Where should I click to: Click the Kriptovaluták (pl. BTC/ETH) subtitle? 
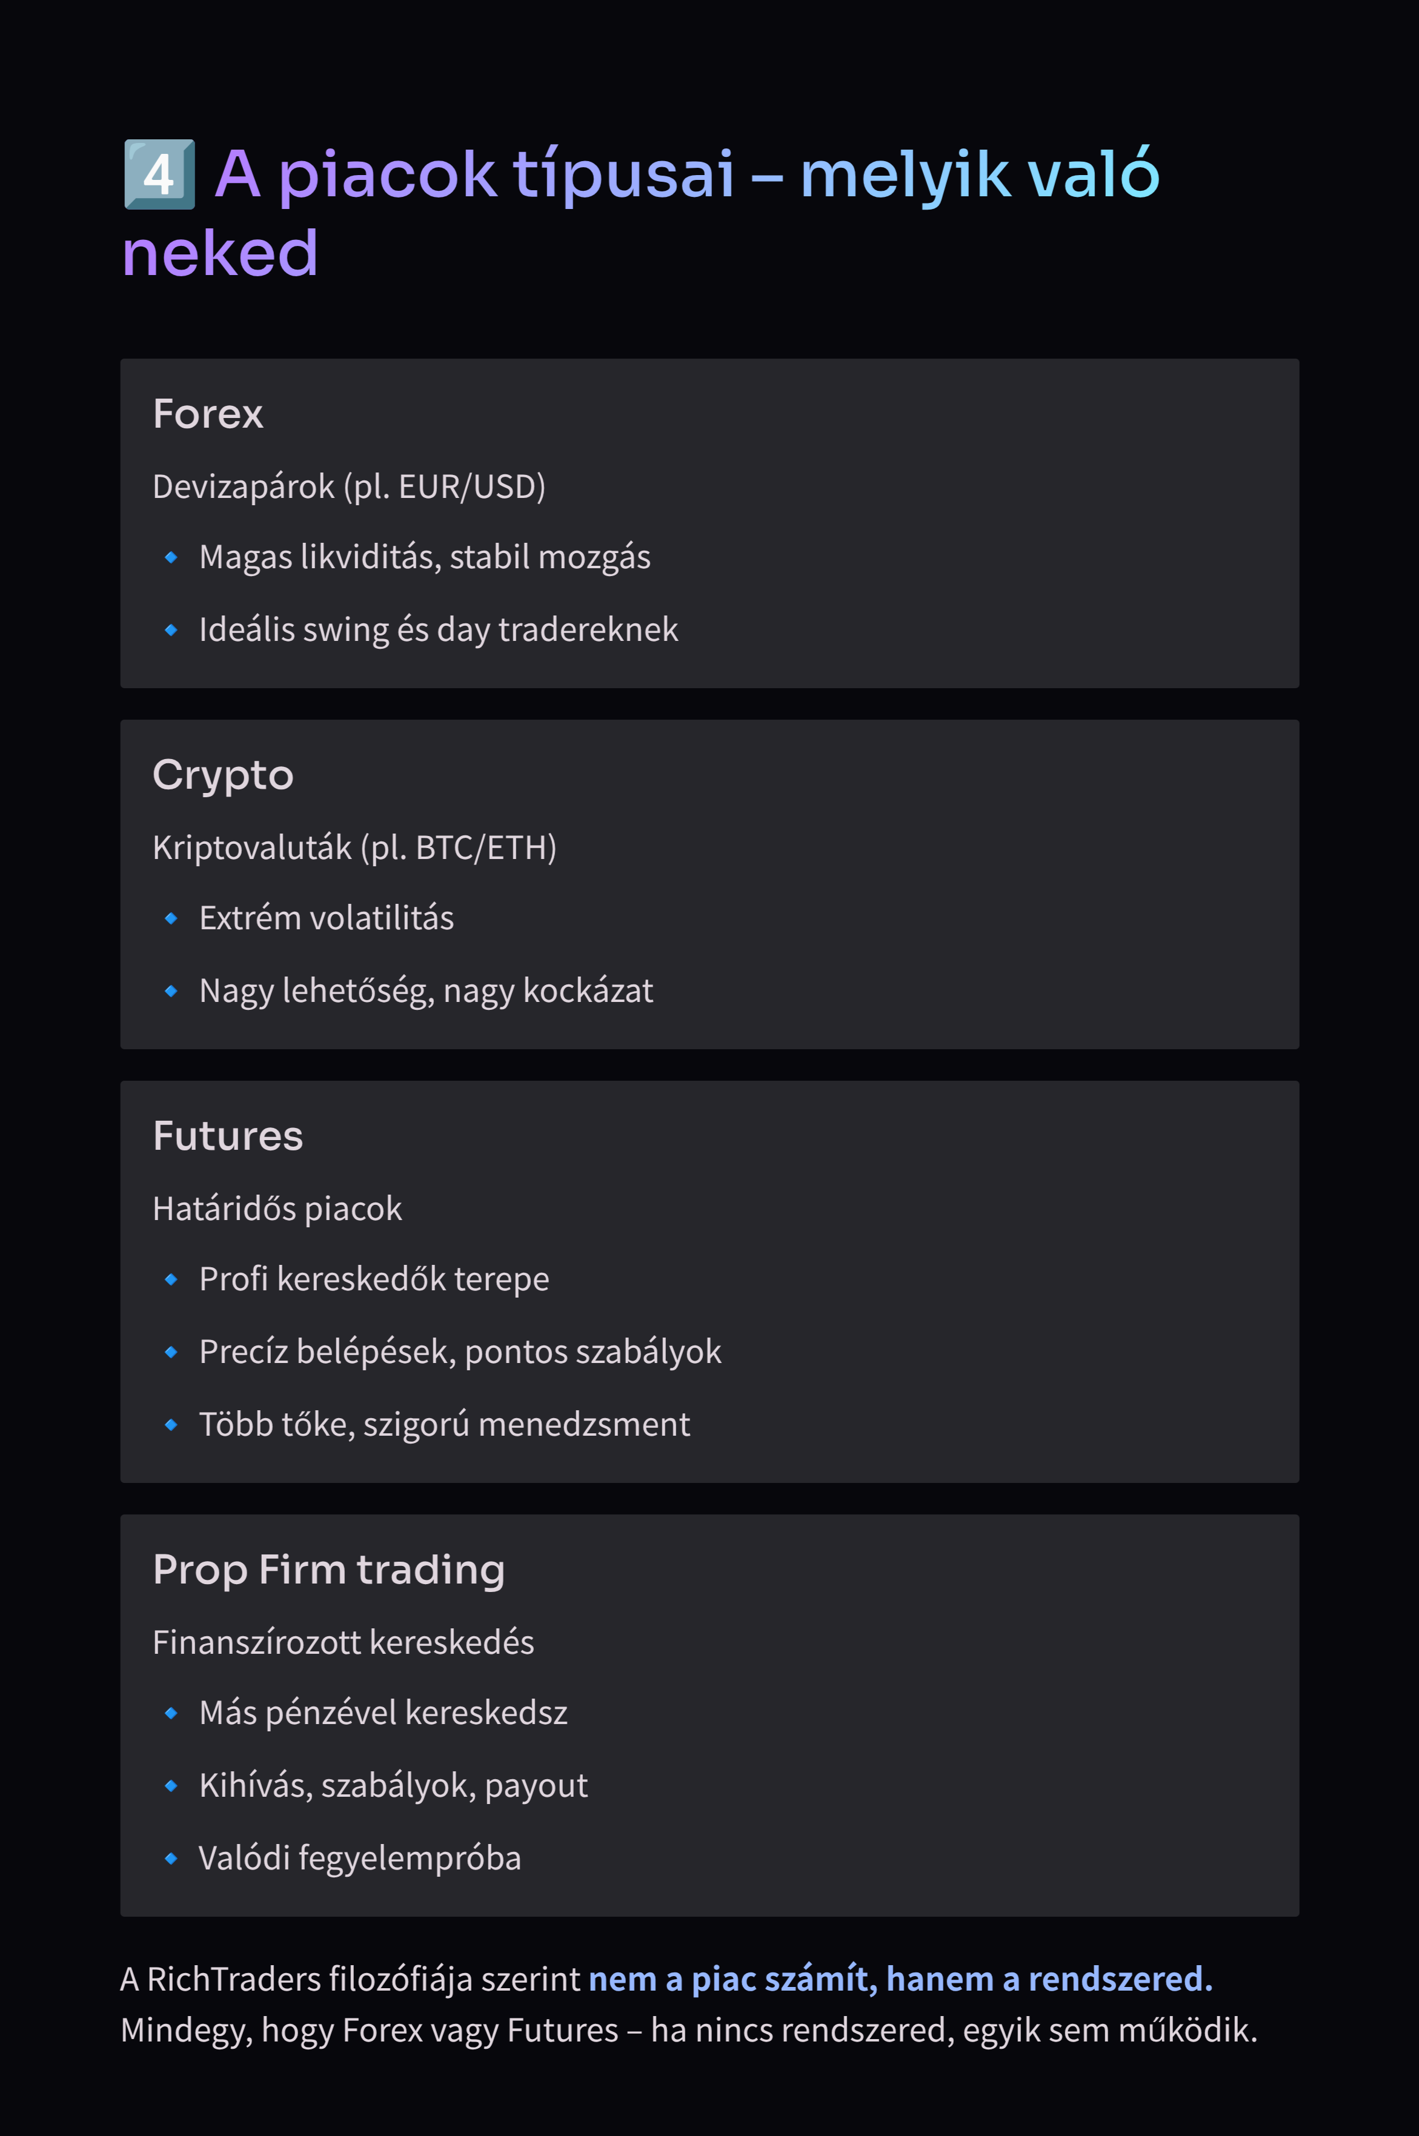click(354, 847)
